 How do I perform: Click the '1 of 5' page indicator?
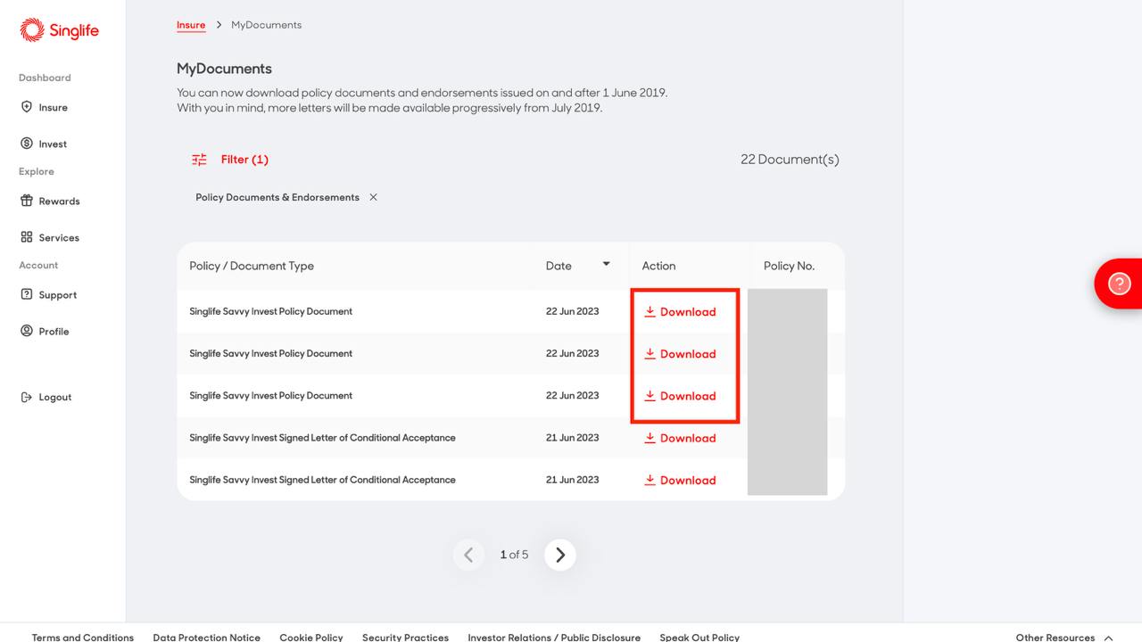pos(514,555)
